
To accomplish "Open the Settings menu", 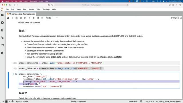I will coord(46,9).
